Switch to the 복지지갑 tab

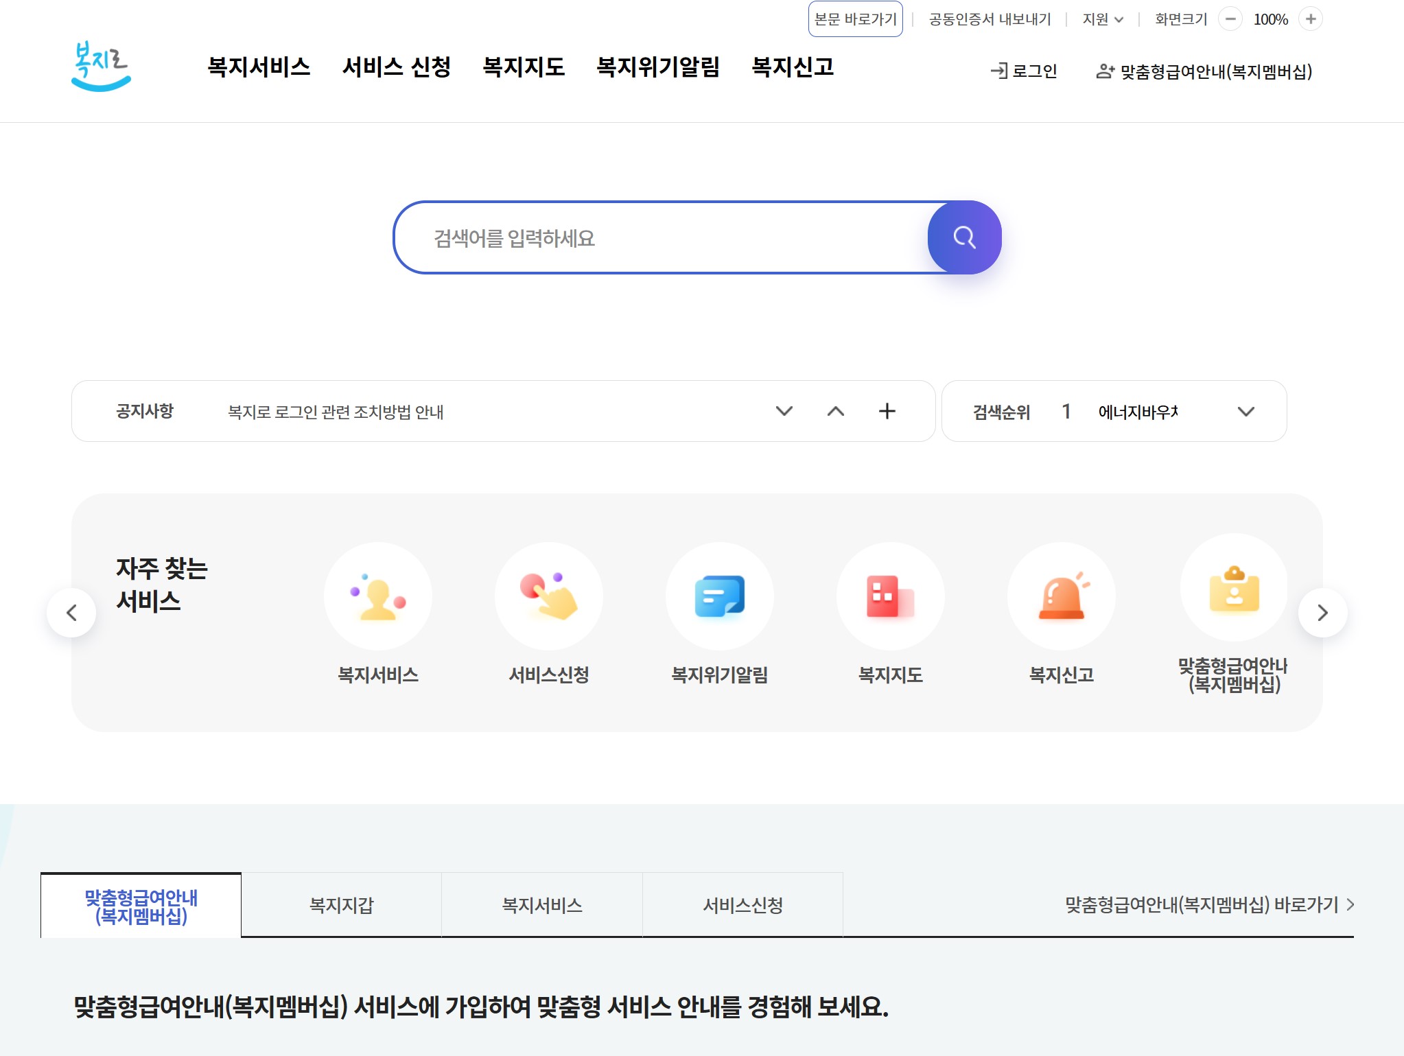click(x=341, y=905)
